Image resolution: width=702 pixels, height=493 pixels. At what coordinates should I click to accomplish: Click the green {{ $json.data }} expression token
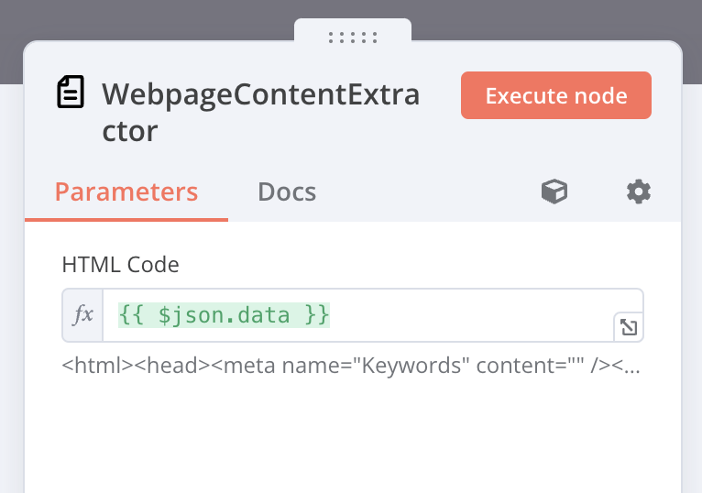(x=224, y=315)
